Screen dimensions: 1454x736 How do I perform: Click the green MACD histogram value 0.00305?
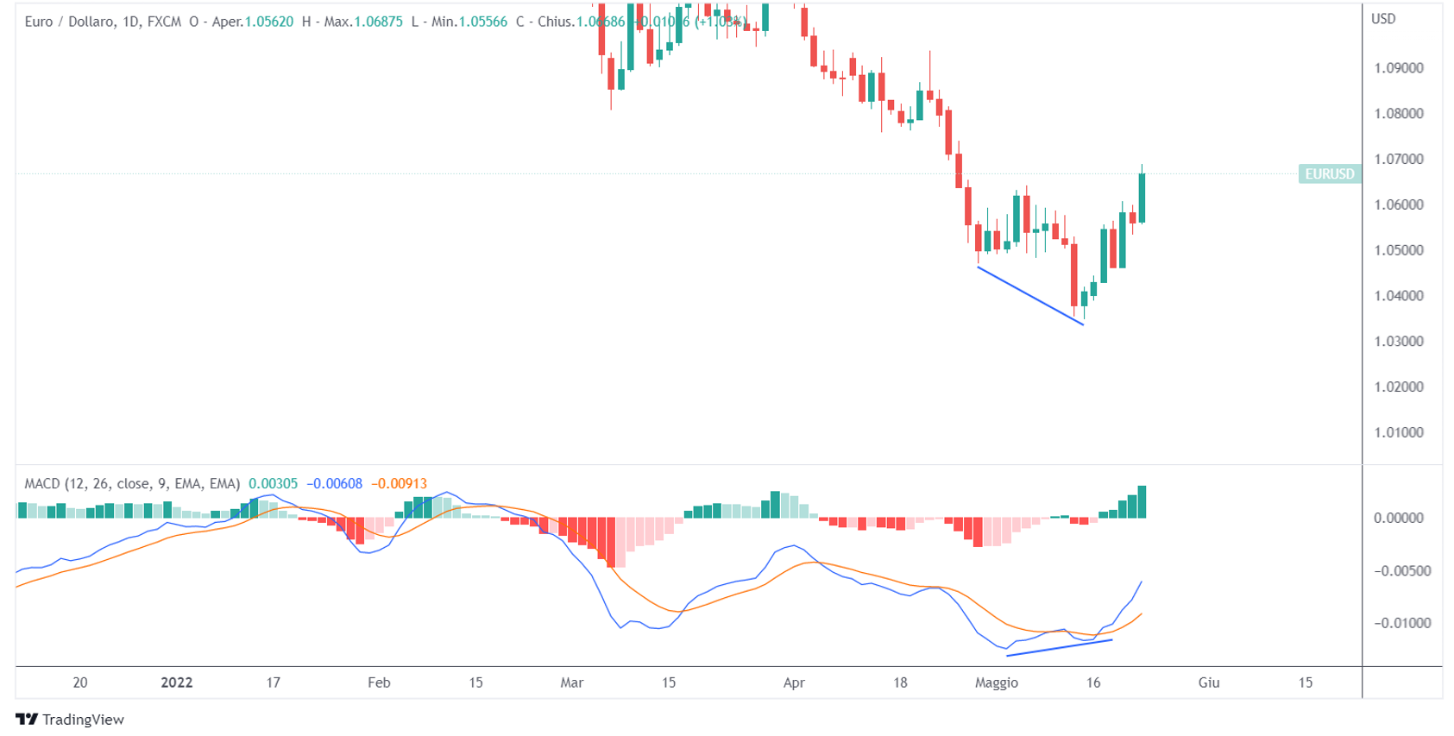[x=273, y=484]
